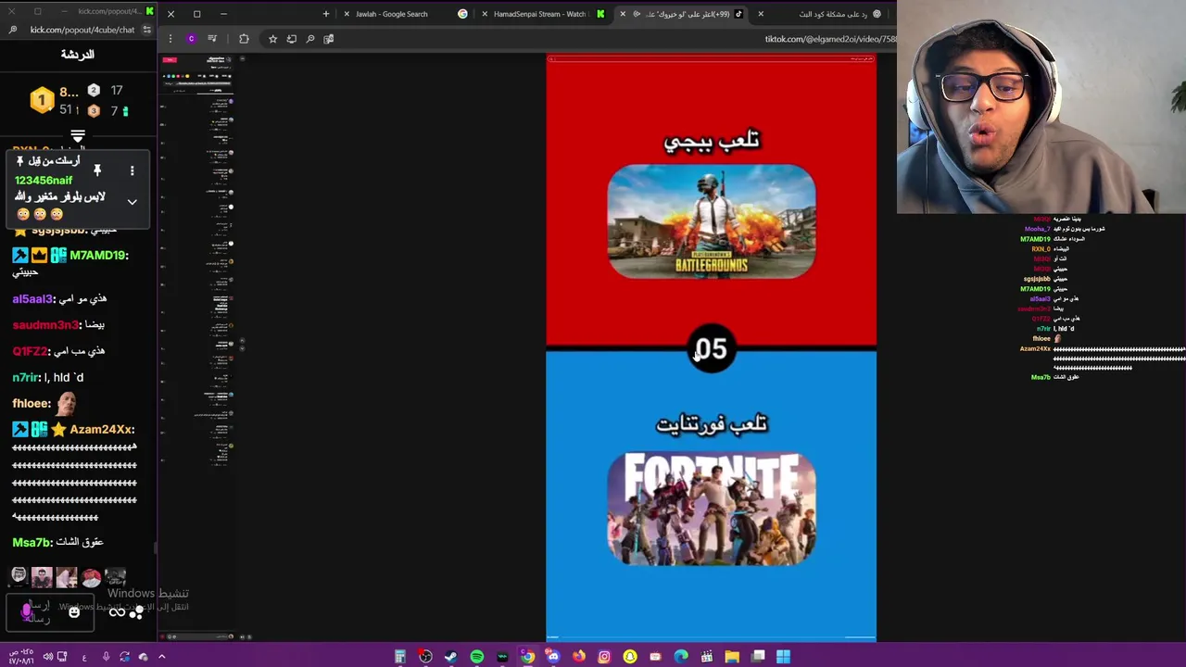
Task: Click username fhloee in chat
Action: 32,403
